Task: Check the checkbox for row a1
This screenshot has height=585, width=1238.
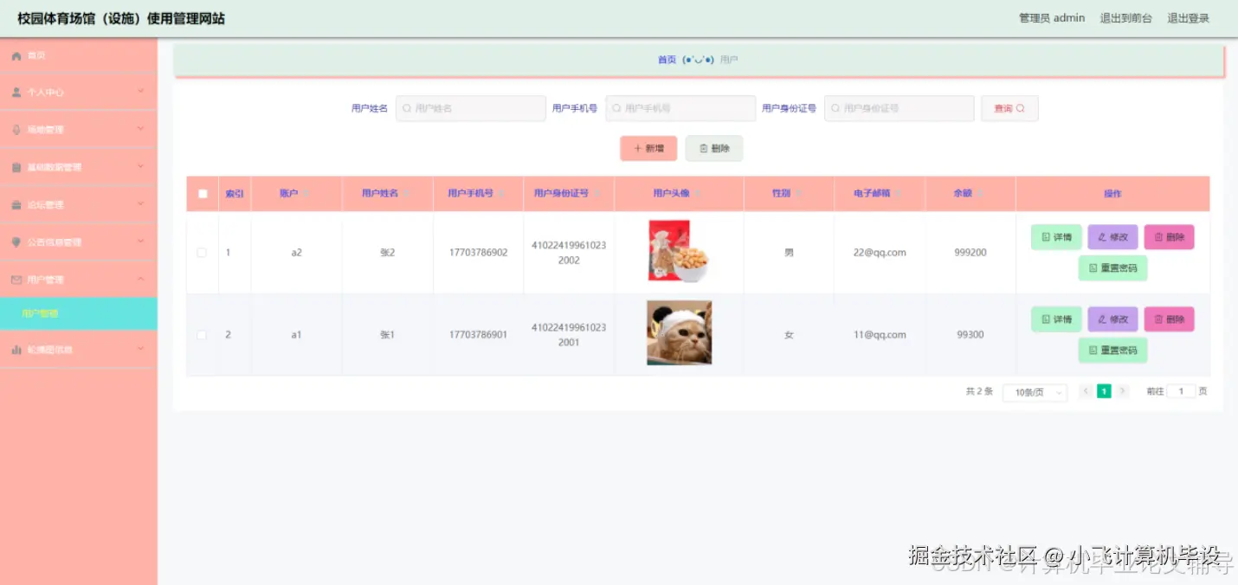Action: click(x=202, y=335)
